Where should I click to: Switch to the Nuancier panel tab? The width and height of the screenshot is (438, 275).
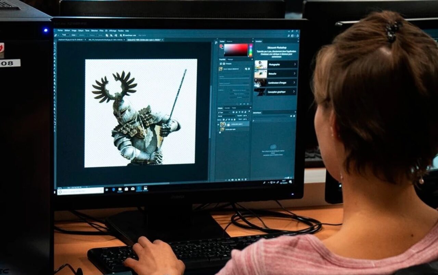click(230, 41)
